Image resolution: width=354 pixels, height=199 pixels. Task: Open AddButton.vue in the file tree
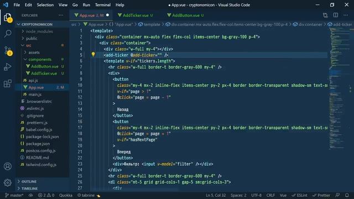coord(45,66)
